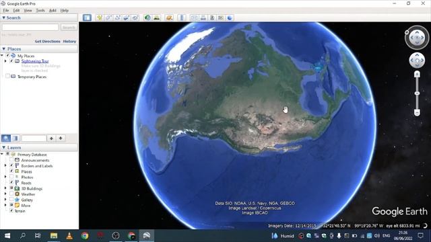431x242 pixels.
Task: Move the selected place down with the arrow button
Action: [x=61, y=138]
